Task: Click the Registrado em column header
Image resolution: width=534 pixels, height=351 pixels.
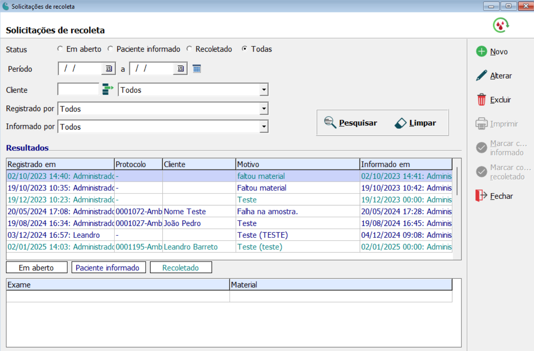Action: coord(60,164)
